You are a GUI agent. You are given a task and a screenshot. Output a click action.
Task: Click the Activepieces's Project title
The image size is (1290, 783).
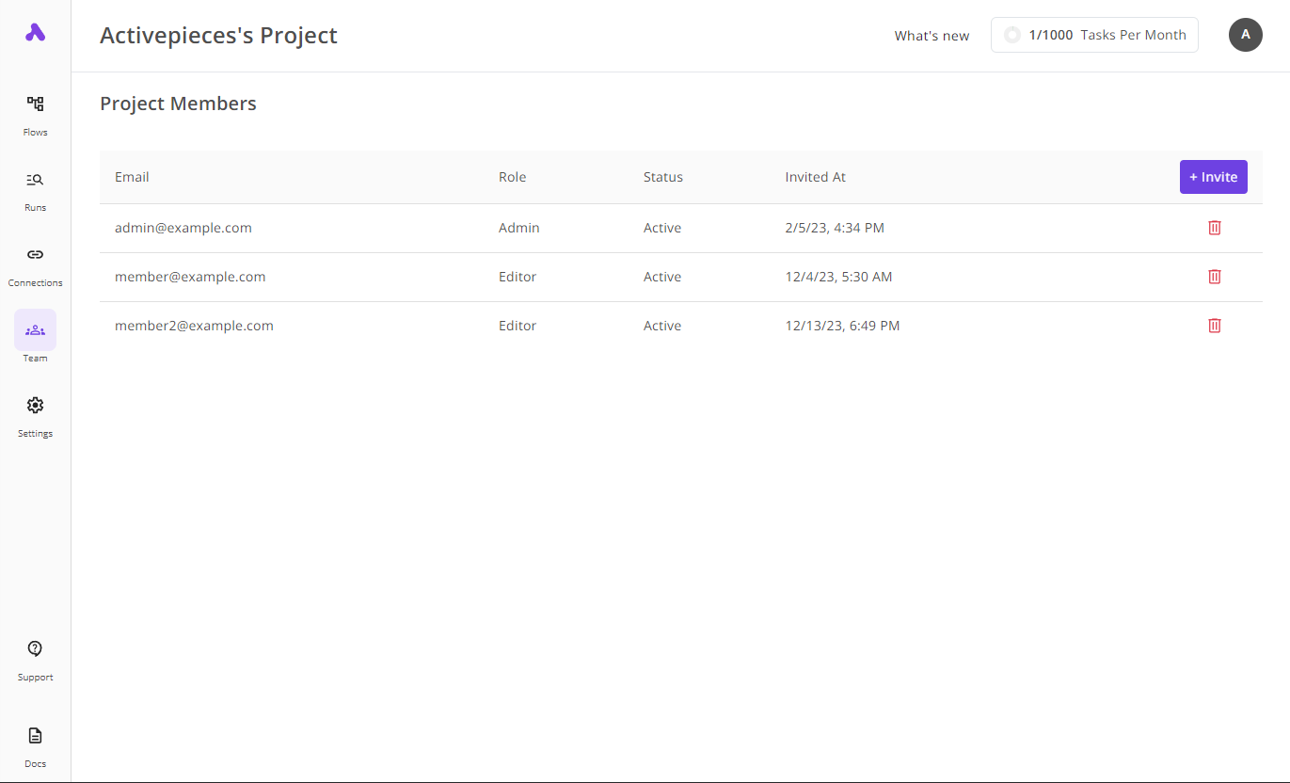(x=218, y=36)
